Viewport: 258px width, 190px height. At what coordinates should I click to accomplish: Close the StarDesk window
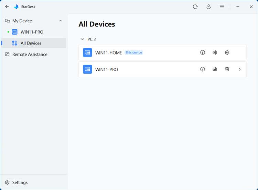click(x=251, y=7)
